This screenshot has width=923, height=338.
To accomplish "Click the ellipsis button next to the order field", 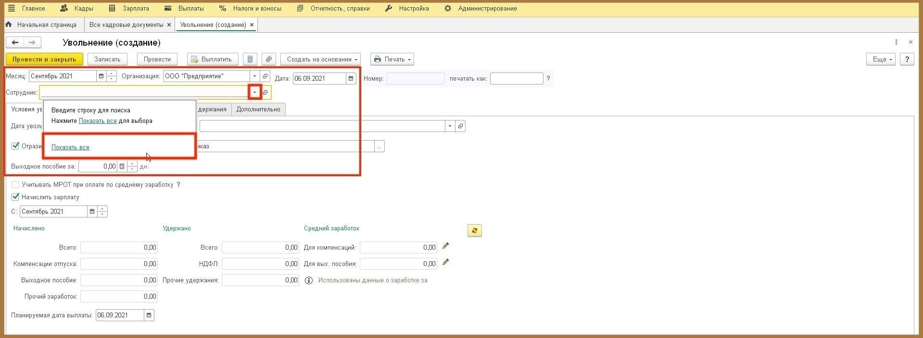I will tap(379, 146).
